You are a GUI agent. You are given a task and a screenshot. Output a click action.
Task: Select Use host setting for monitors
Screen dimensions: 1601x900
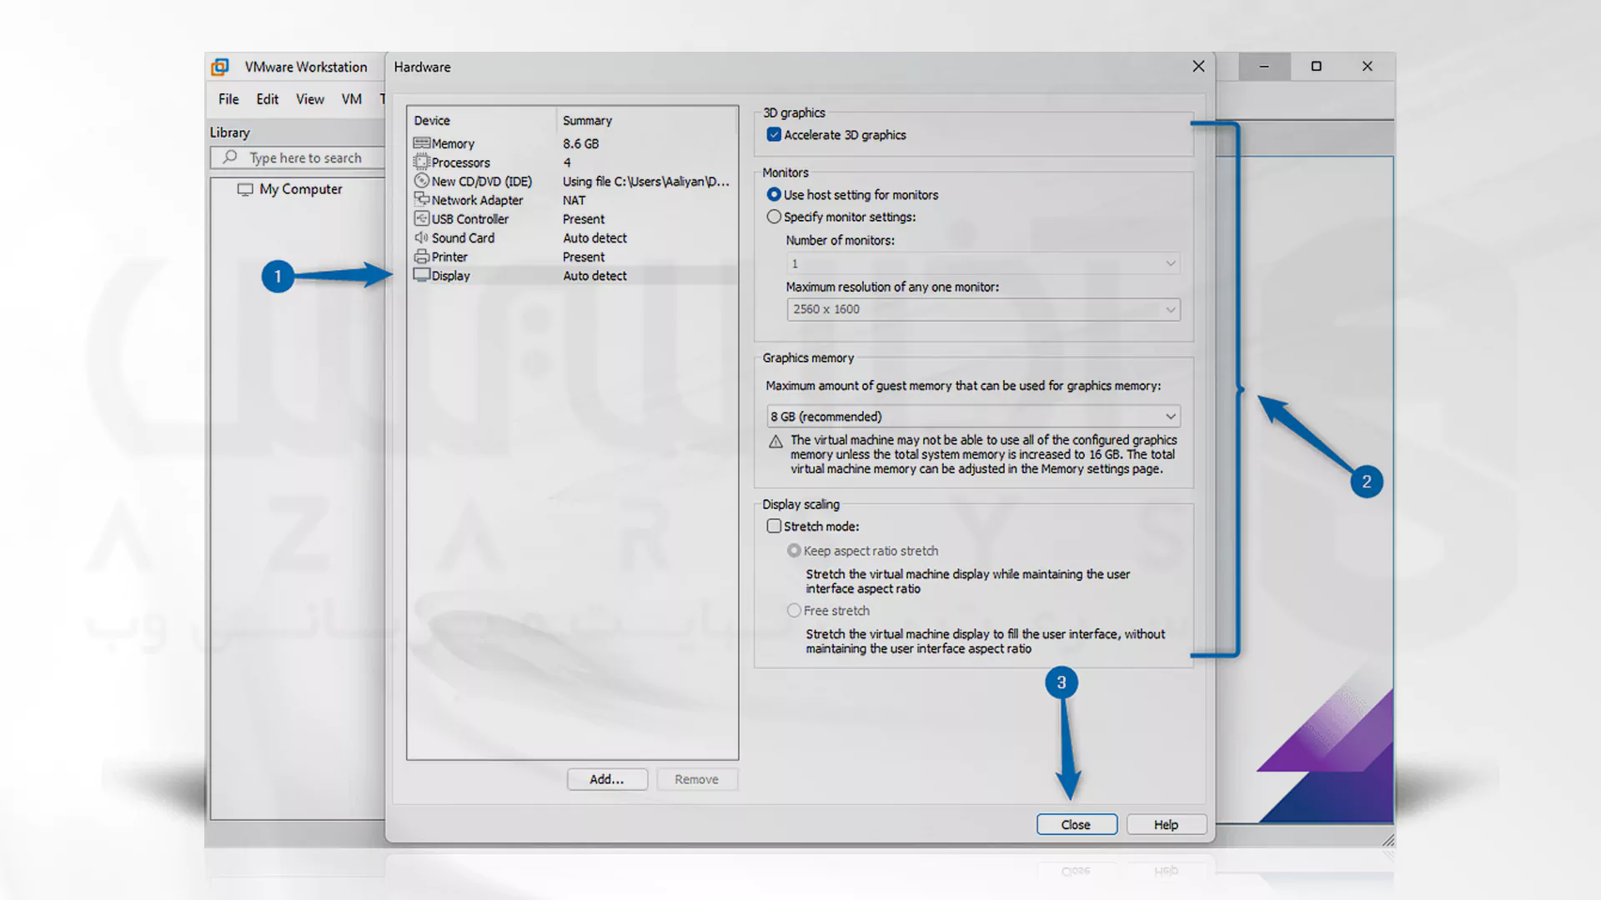coord(774,194)
